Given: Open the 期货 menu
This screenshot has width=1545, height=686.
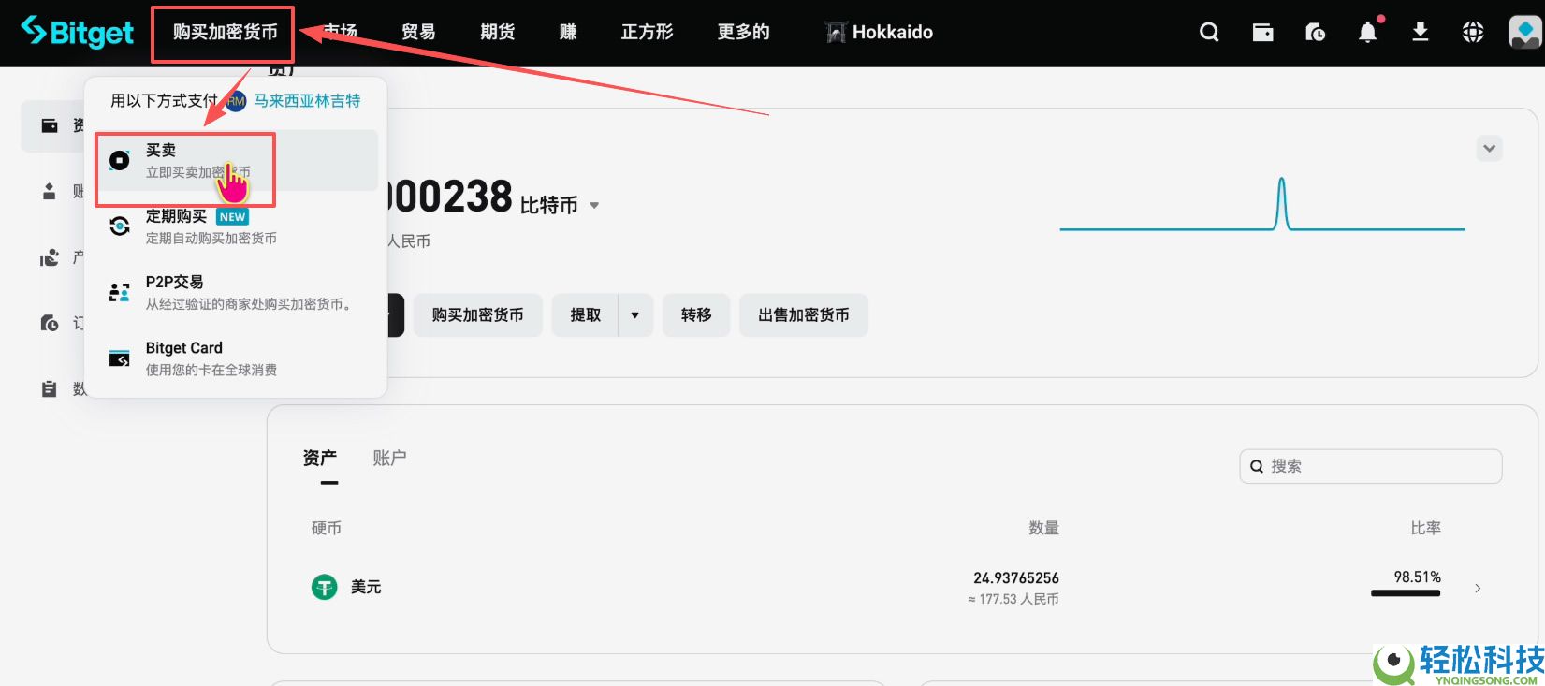Looking at the screenshot, I should pyautogui.click(x=497, y=32).
